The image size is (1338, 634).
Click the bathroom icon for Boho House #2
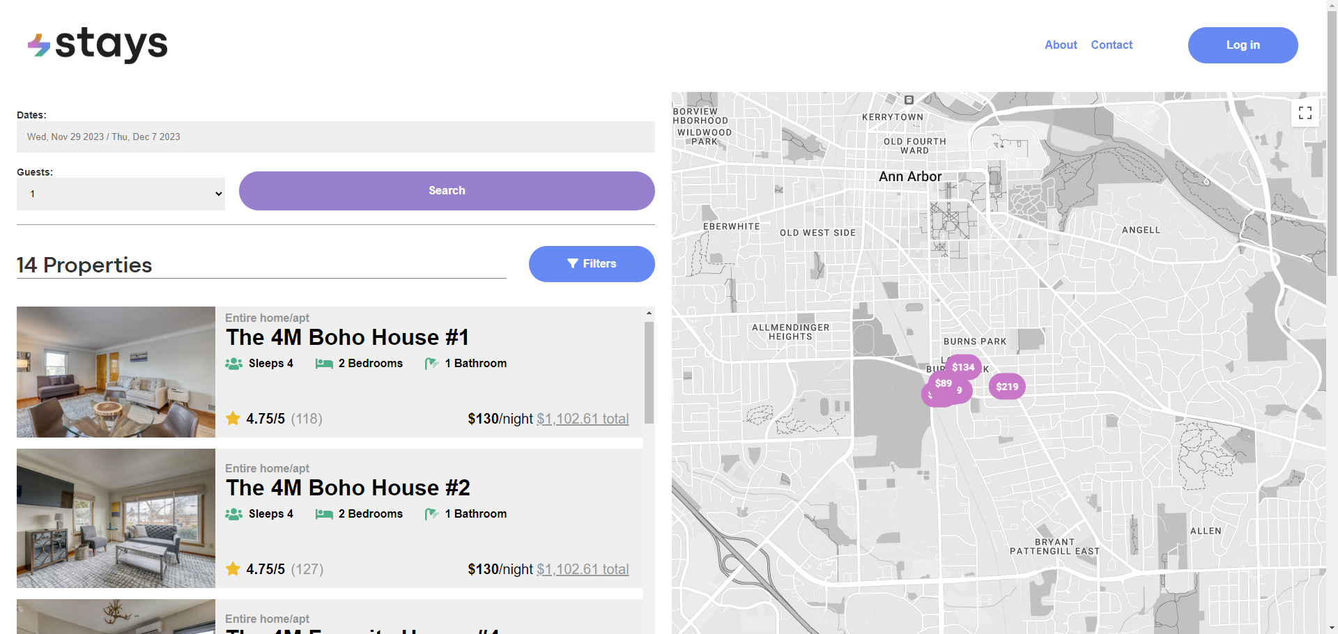click(x=431, y=514)
